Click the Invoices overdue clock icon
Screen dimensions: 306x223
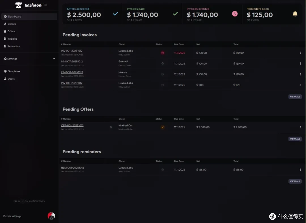pos(235,14)
